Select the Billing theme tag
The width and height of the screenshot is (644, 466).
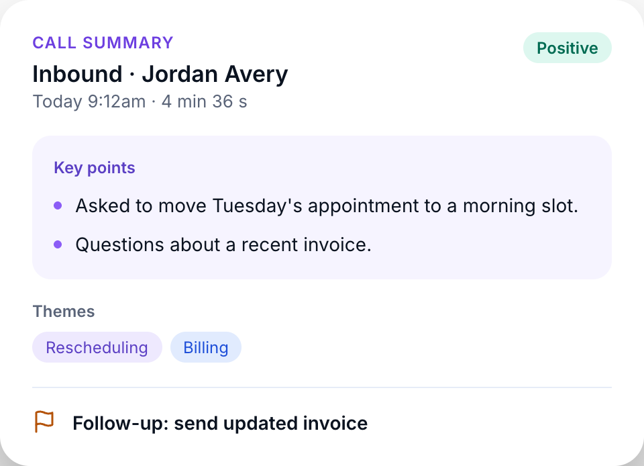point(206,347)
